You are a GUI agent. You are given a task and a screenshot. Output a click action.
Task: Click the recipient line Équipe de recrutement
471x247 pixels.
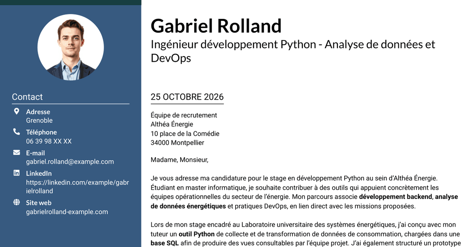184,115
